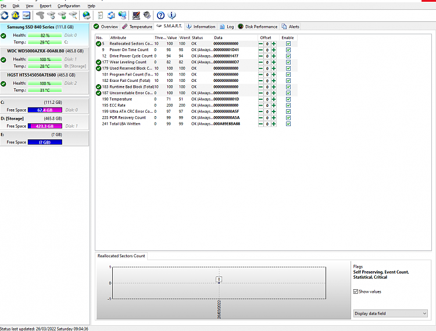This screenshot has width=436, height=331.
Task: Toggle Enable checkbox for Reallocated Sectors Count
Action: [288, 44]
